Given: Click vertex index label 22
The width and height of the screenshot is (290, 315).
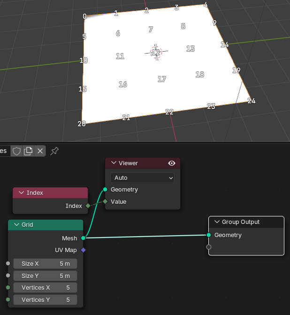Looking at the screenshot, I should [169, 112].
